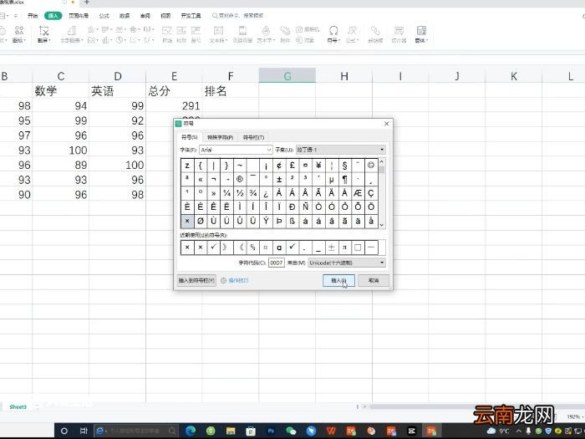The width and height of the screenshot is (585, 439).
Task: Click the 插入 (Insert) button in dialog
Action: (338, 280)
